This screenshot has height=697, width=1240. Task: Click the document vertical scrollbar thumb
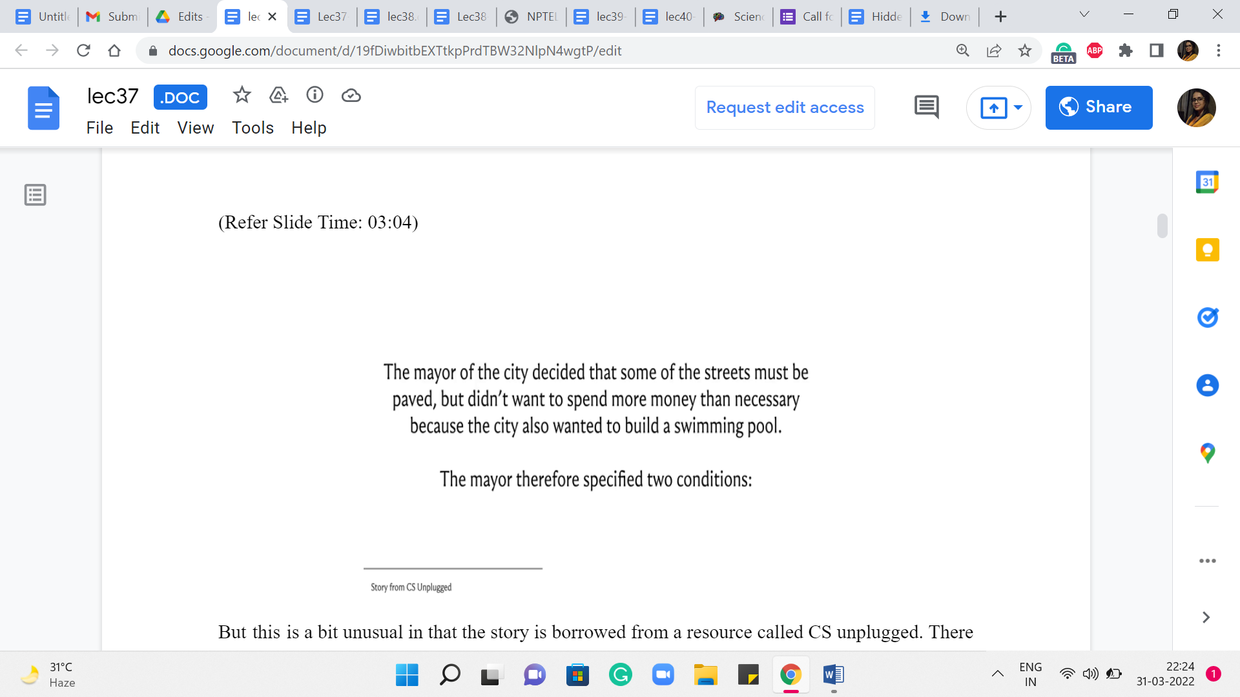1162,226
